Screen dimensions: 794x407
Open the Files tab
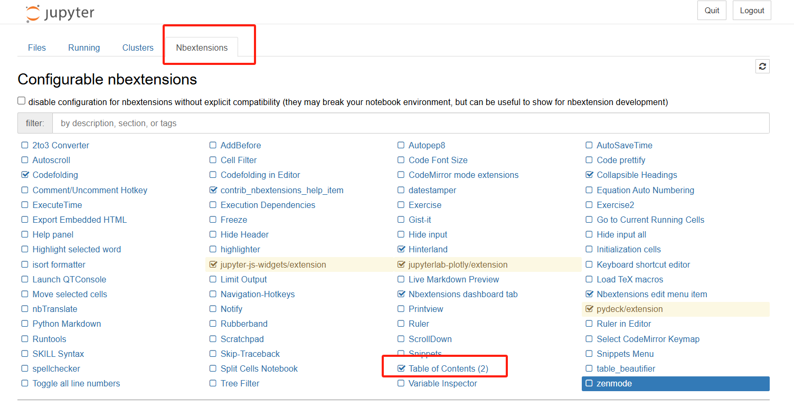pos(37,48)
